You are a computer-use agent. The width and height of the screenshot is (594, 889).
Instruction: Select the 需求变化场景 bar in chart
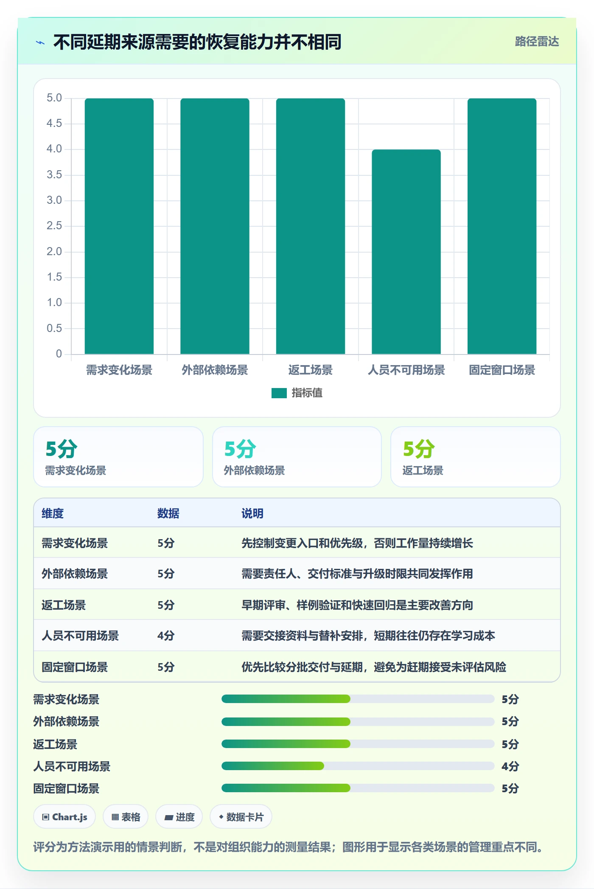tap(119, 226)
